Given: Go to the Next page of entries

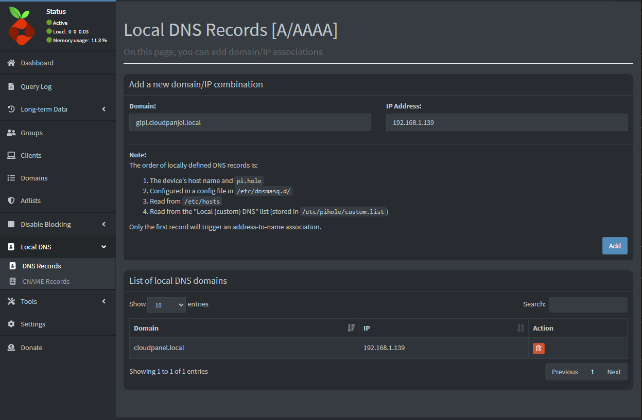Looking at the screenshot, I should tap(614, 372).
